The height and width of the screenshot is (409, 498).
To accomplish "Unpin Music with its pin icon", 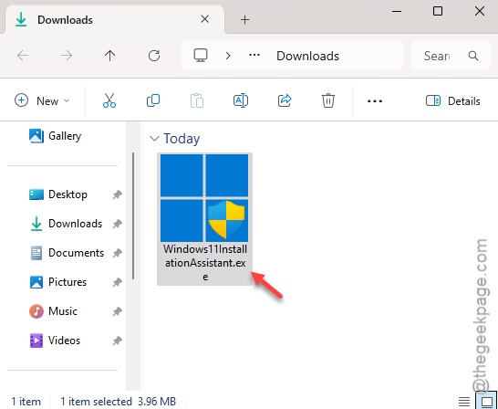I will click(x=117, y=311).
